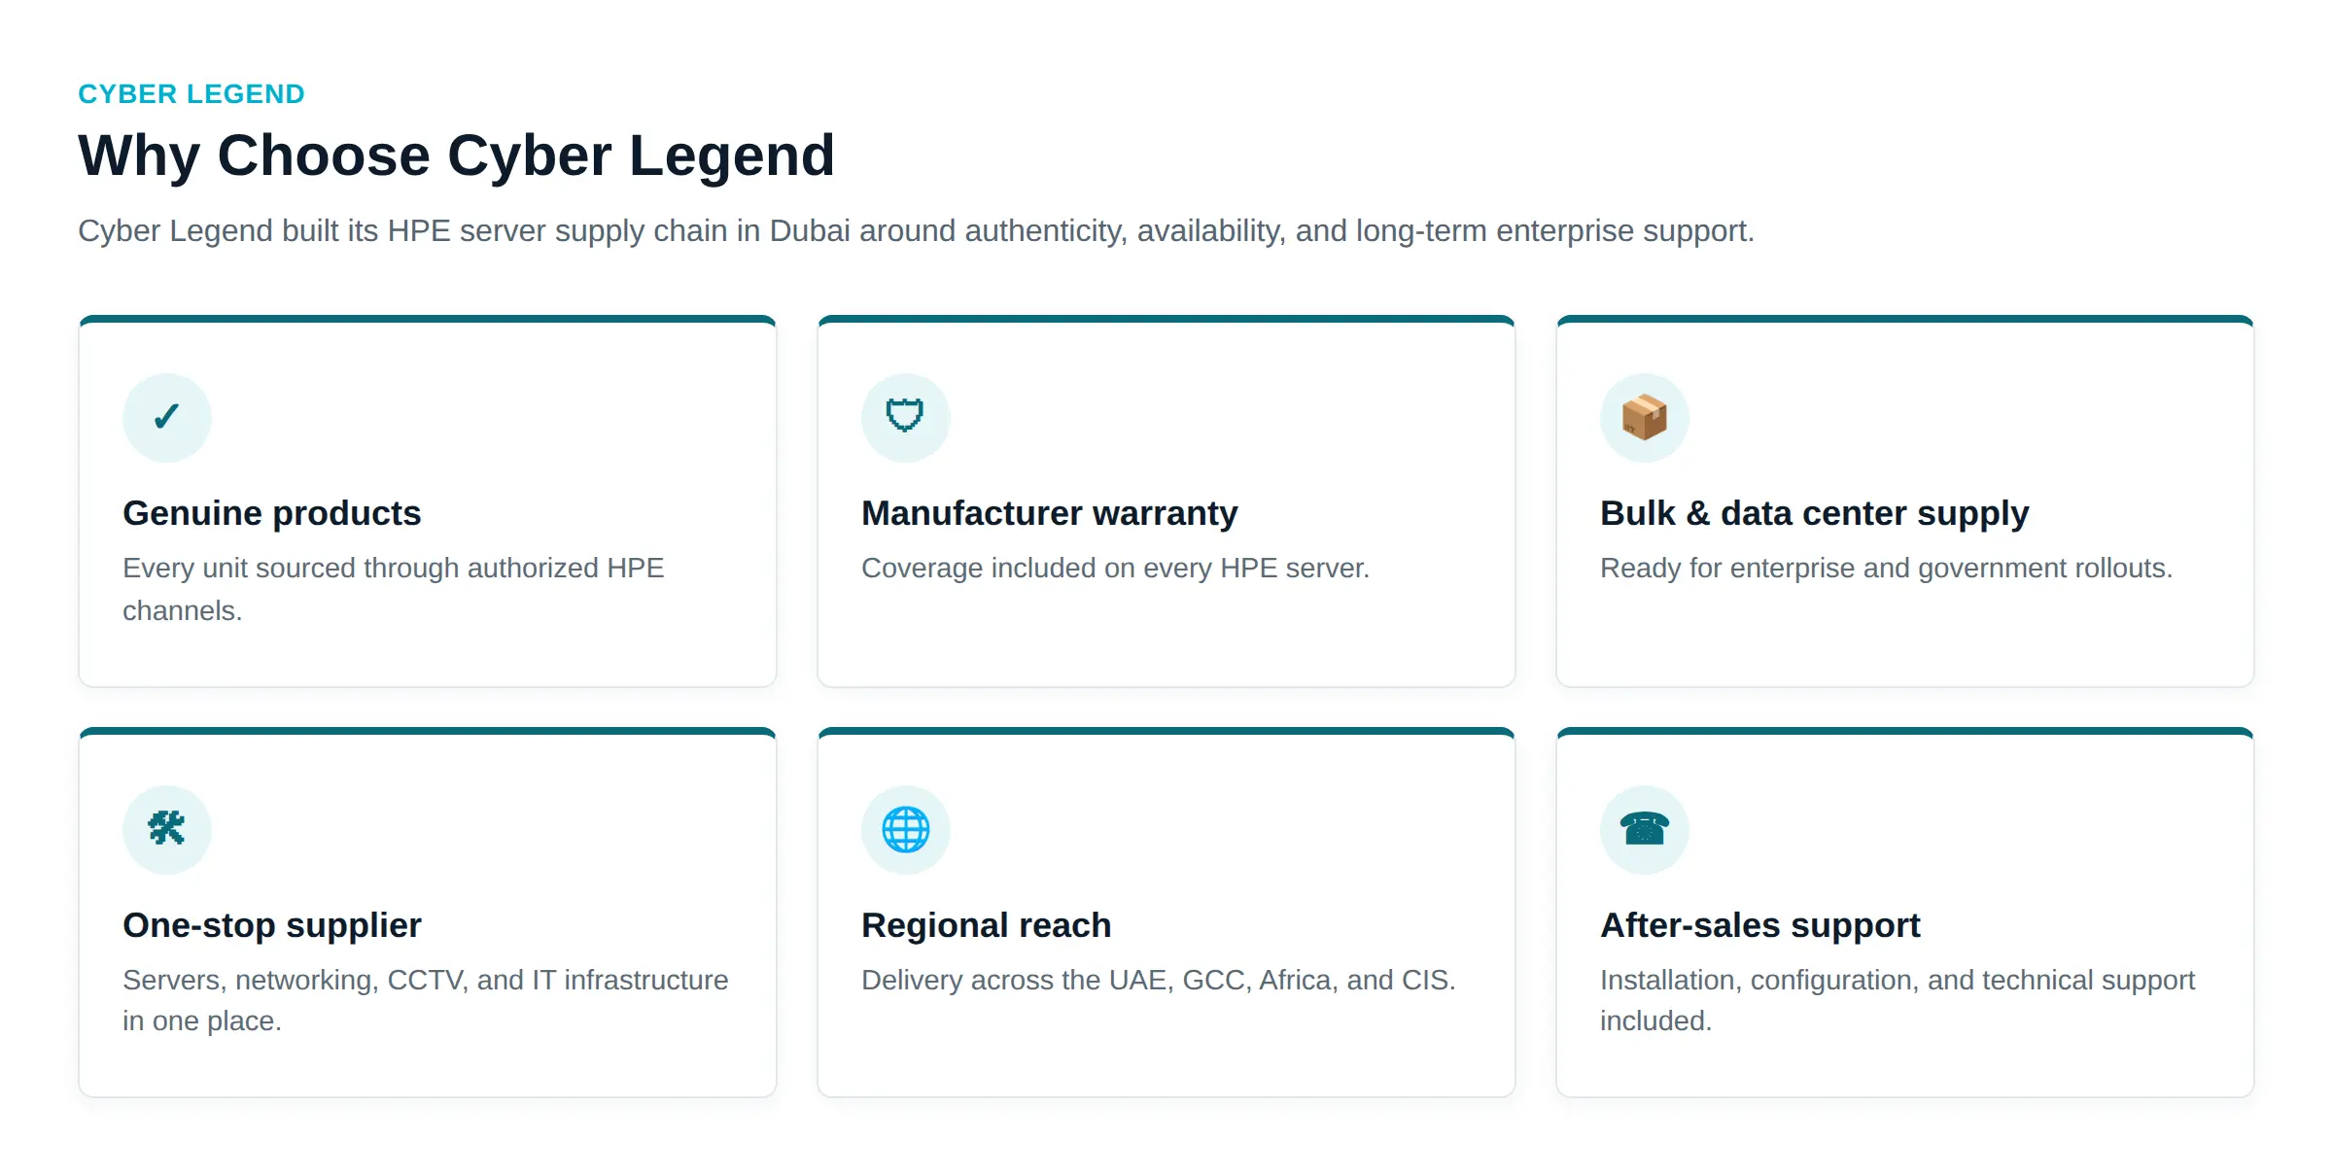2333x1176 pixels.
Task: Click the package box icon
Action: [x=1644, y=417]
